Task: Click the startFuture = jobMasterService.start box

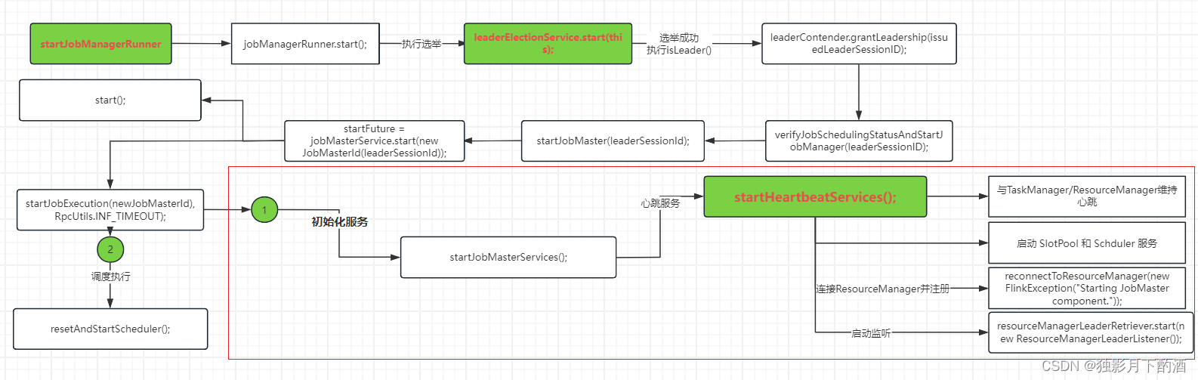Action: (375, 141)
